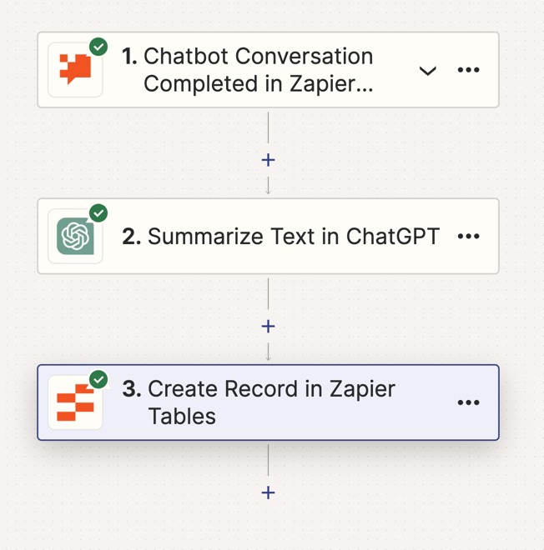Click the arrowhead pointing into Summarize Text step
Screen dimensions: 544x550
point(268,191)
